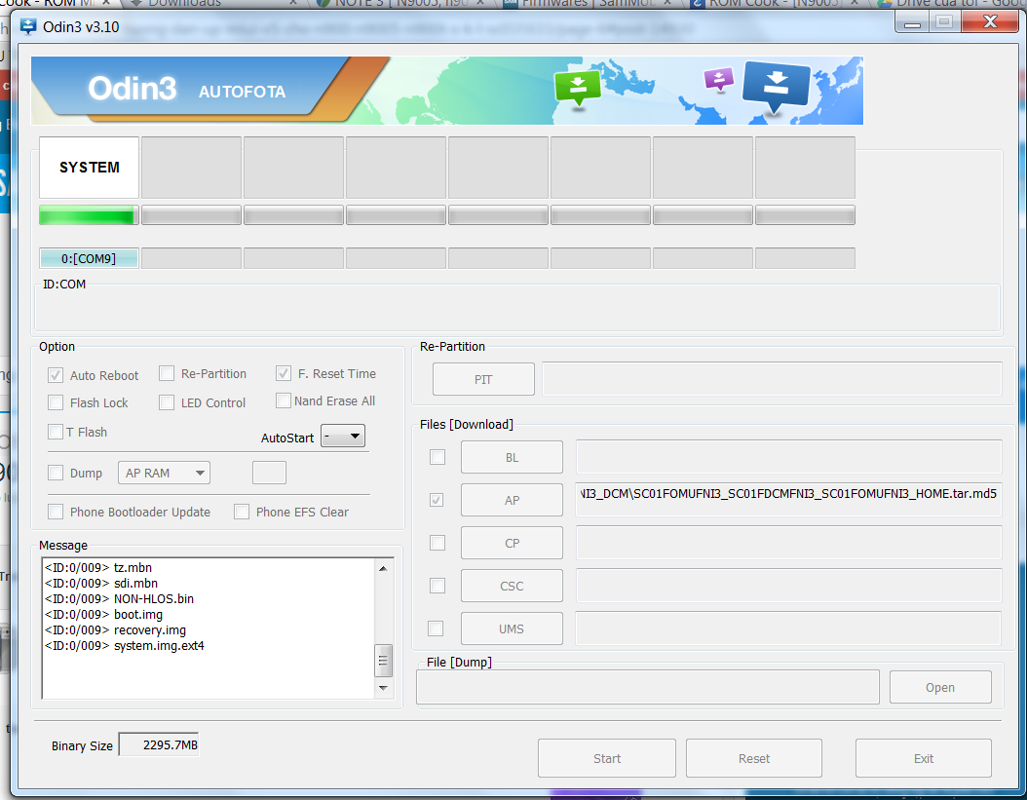Check the Nand Erase All option
1027x800 pixels.
tap(284, 400)
